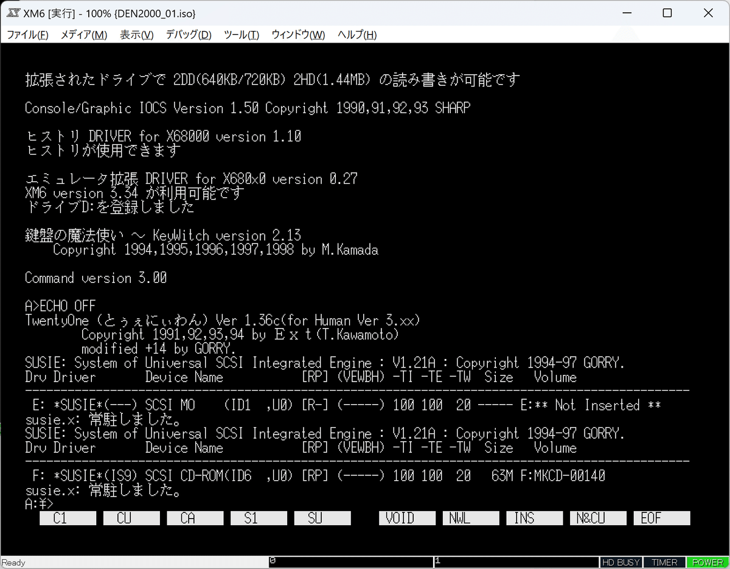
Task: Click the Console/Graphic IOCS Version 1.50 line
Action: tap(248, 108)
